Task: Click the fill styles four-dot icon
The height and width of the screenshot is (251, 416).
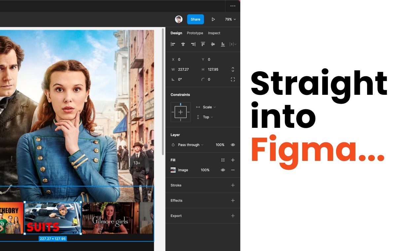Action: point(223,160)
